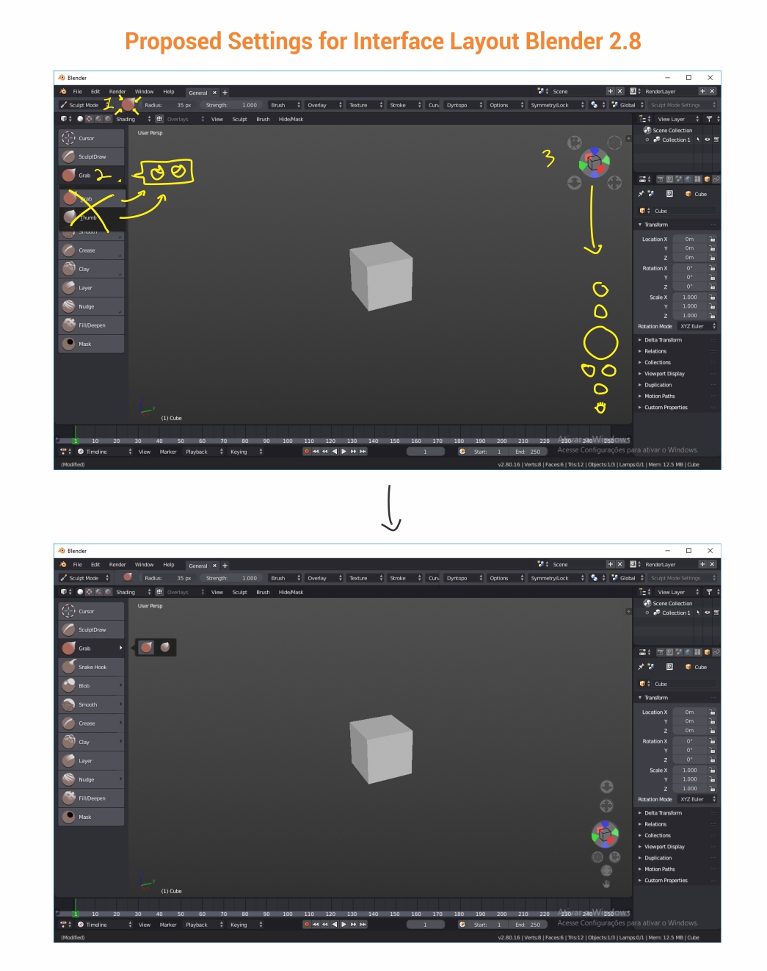Click play button in lower timeline

(x=343, y=925)
